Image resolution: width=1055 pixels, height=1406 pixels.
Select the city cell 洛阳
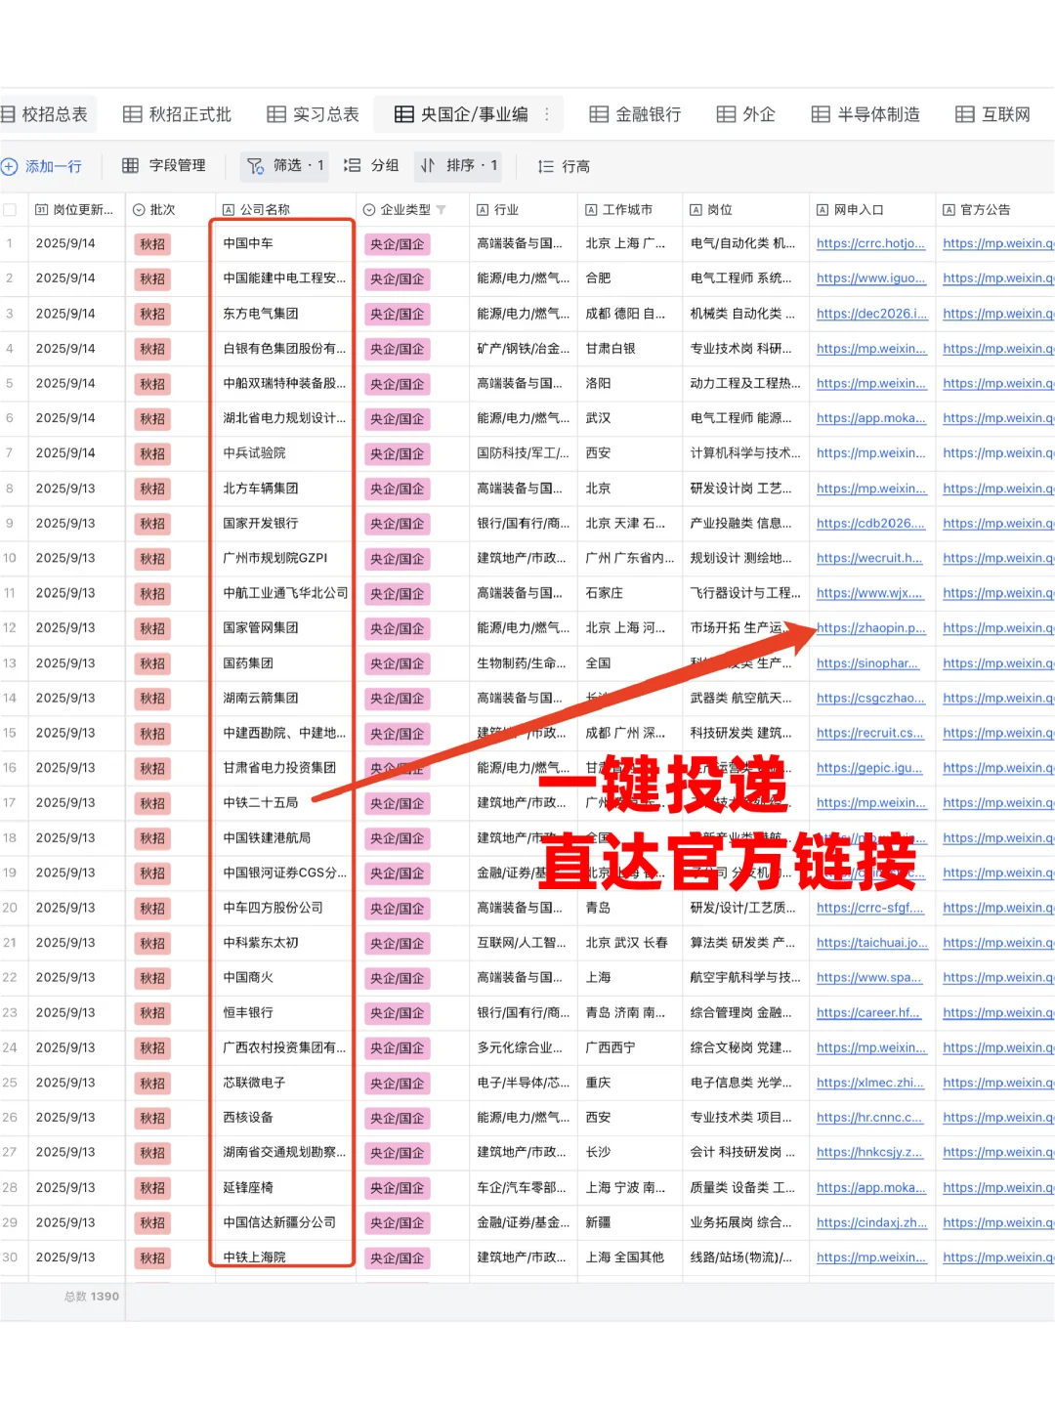coord(630,384)
